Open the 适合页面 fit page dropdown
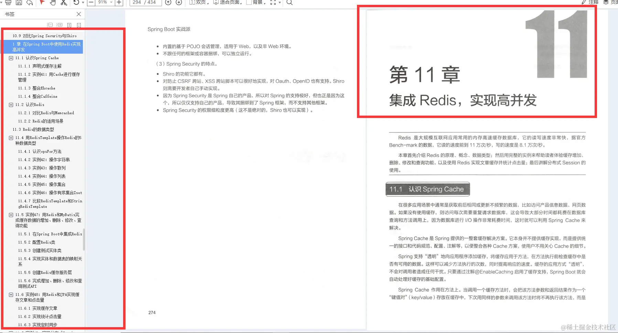The width and height of the screenshot is (618, 333). (x=227, y=2)
